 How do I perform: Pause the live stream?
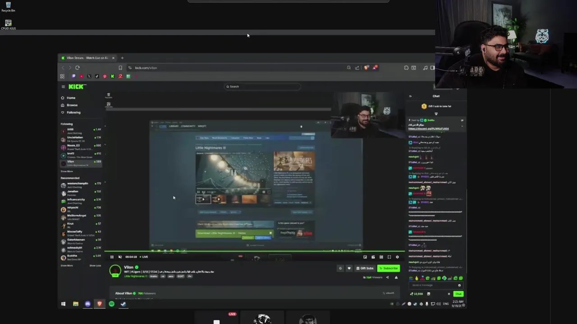coord(112,257)
